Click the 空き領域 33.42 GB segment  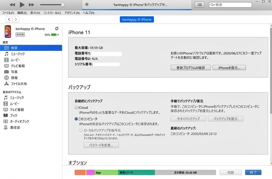185,172
